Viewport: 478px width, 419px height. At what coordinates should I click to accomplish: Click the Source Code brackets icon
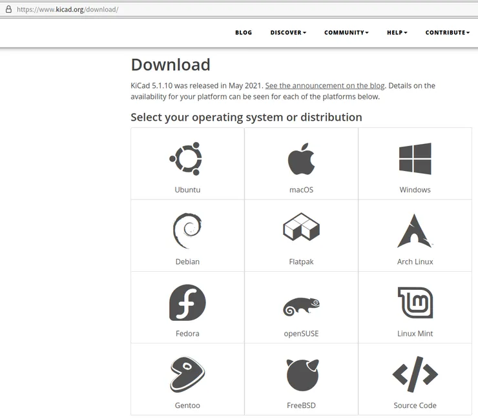click(415, 374)
